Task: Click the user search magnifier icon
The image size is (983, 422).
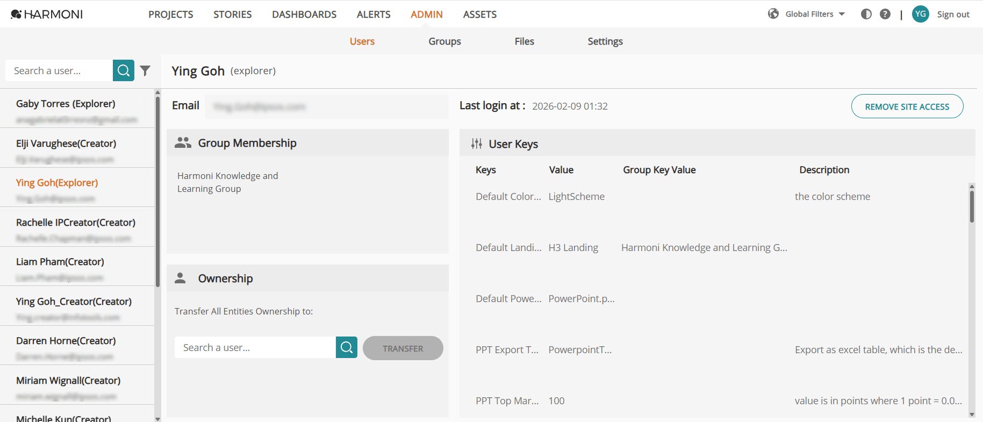Action: (124, 70)
